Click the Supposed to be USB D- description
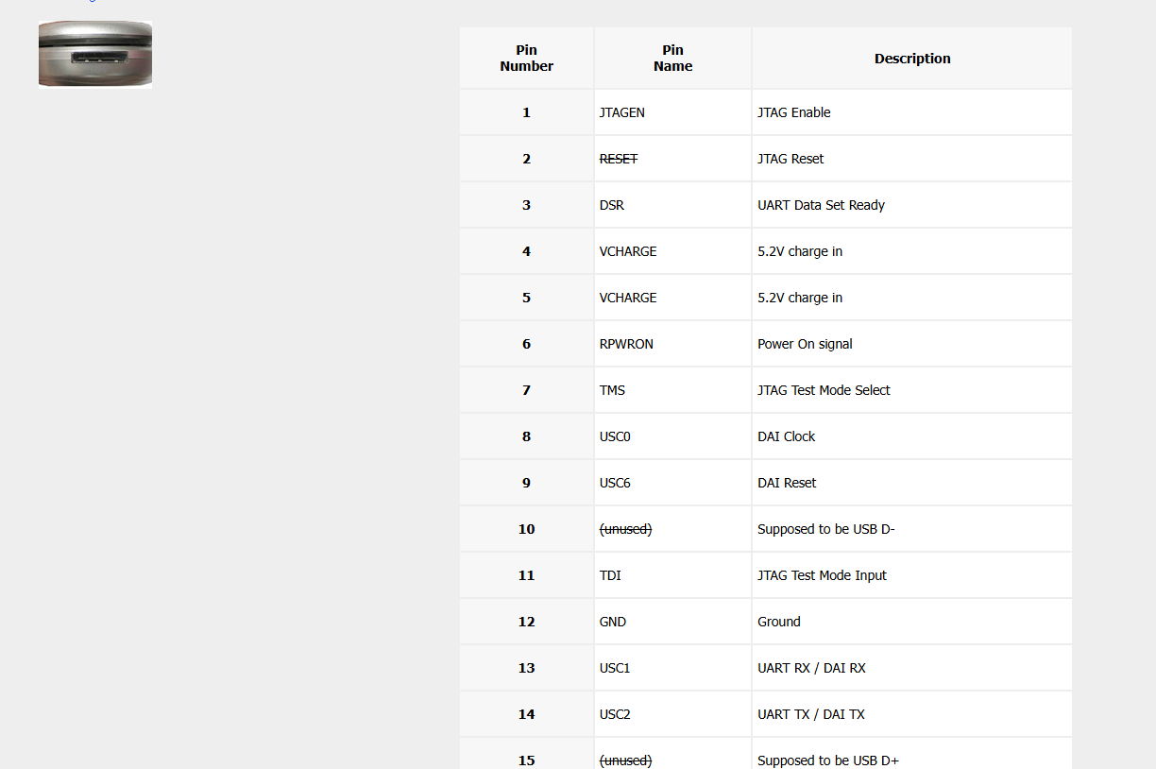Screen dimensions: 1156x769 tap(825, 529)
